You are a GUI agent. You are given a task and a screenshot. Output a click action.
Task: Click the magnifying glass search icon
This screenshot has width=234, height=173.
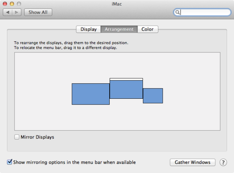click(177, 12)
